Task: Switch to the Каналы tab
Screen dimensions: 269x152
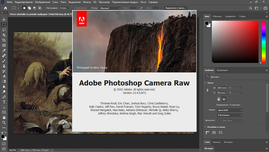Action: [217, 142]
